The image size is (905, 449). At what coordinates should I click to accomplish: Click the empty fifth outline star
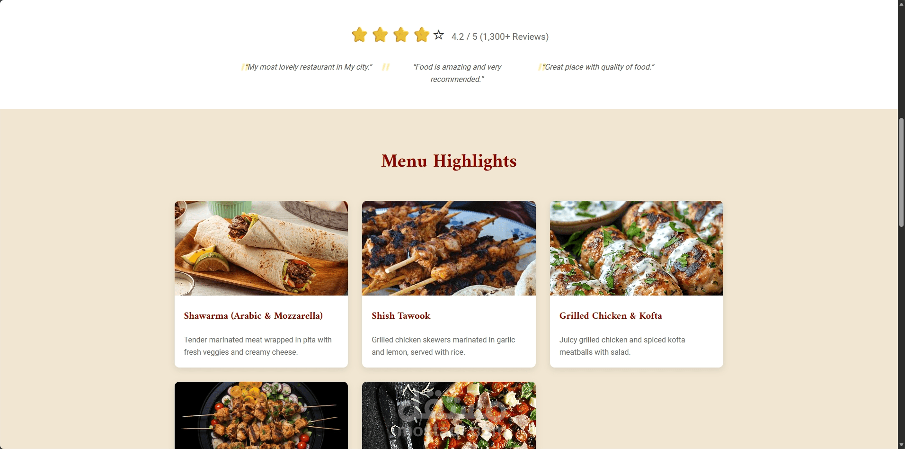coord(439,35)
